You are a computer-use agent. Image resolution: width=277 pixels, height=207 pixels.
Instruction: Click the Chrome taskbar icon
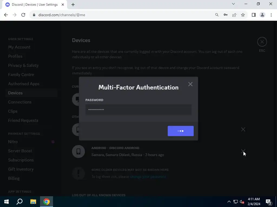click(47, 202)
